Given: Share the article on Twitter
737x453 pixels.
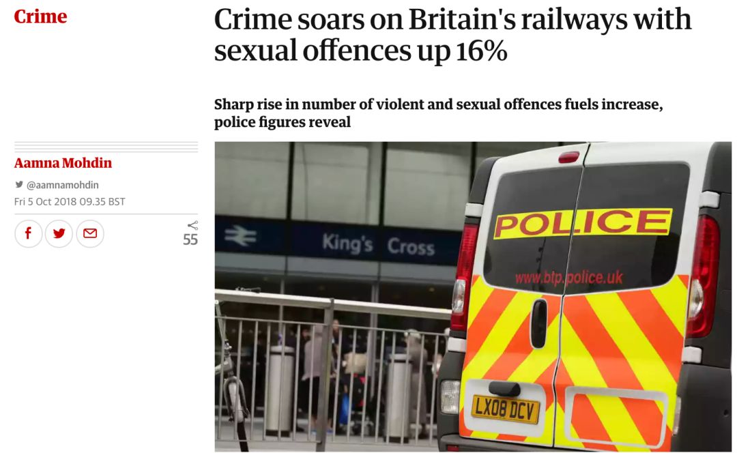Looking at the screenshot, I should (x=59, y=233).
